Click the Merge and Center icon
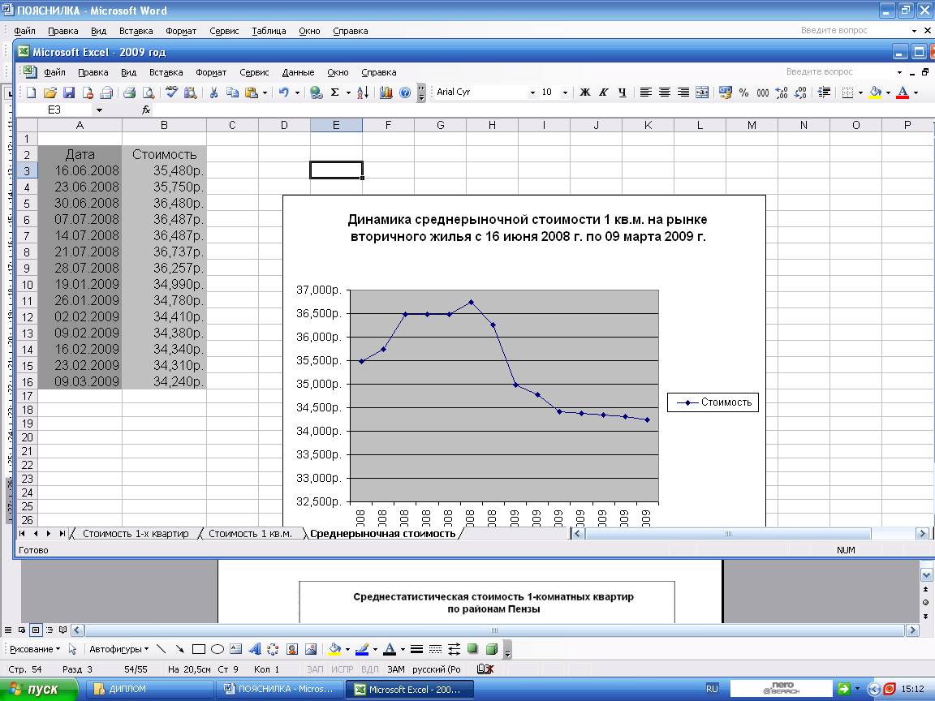The image size is (935, 701). click(702, 92)
